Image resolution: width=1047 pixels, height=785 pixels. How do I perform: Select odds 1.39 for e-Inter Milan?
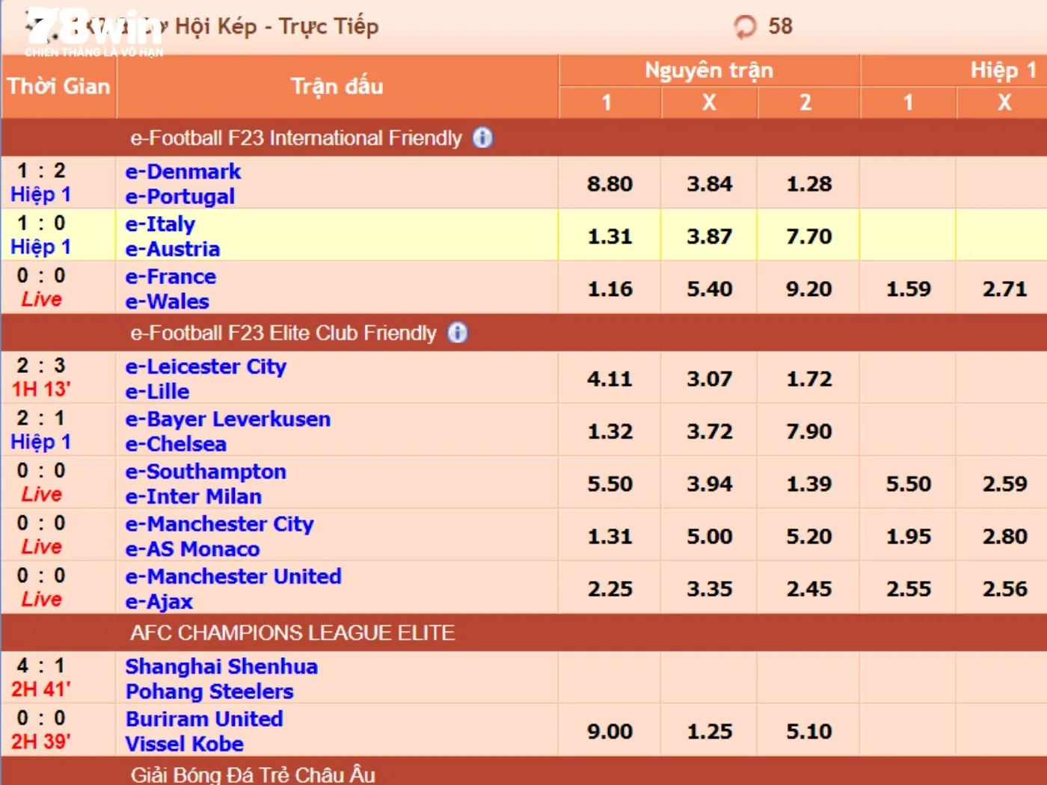coord(809,484)
